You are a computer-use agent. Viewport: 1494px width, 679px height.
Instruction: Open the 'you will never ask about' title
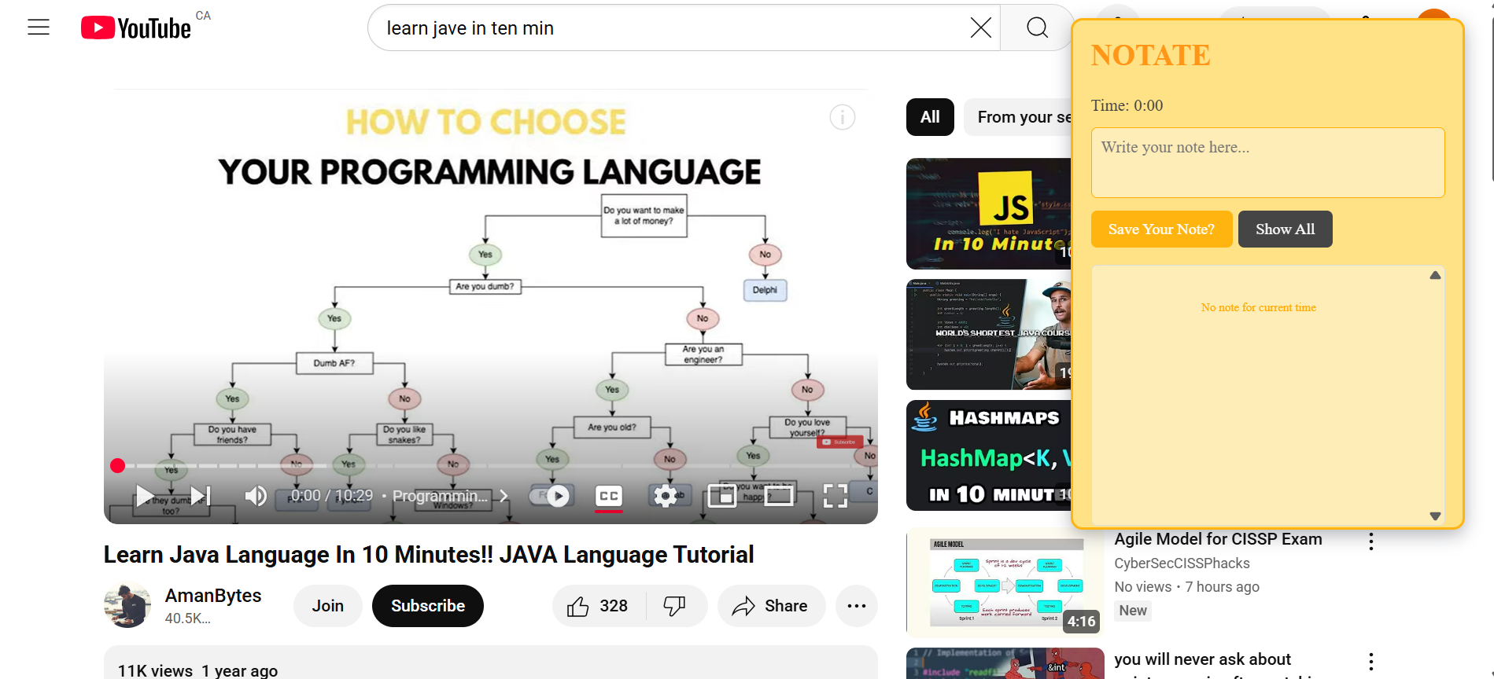[x=1202, y=659]
